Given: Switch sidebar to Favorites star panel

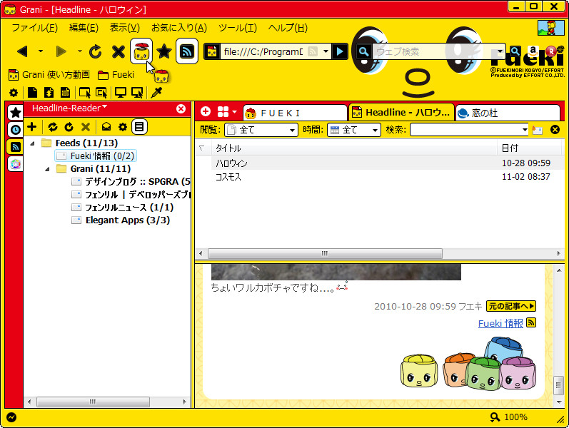Looking at the screenshot, I should 15,113.
